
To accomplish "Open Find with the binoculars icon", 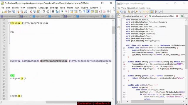I will pyautogui.click(x=53, y=11).
